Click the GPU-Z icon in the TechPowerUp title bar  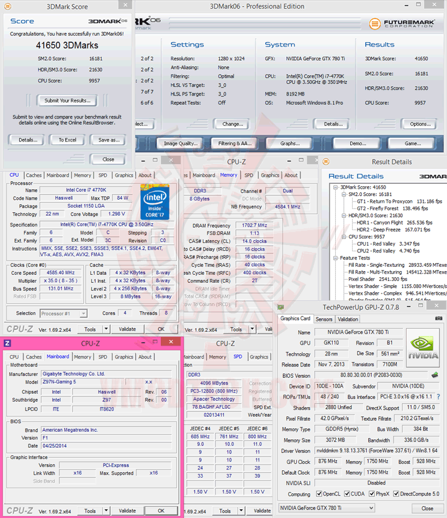(x=281, y=307)
